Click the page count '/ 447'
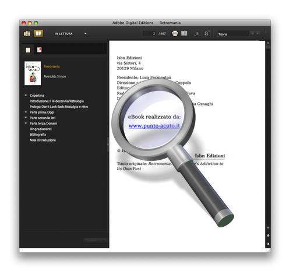The image size is (307, 274). tap(162, 34)
